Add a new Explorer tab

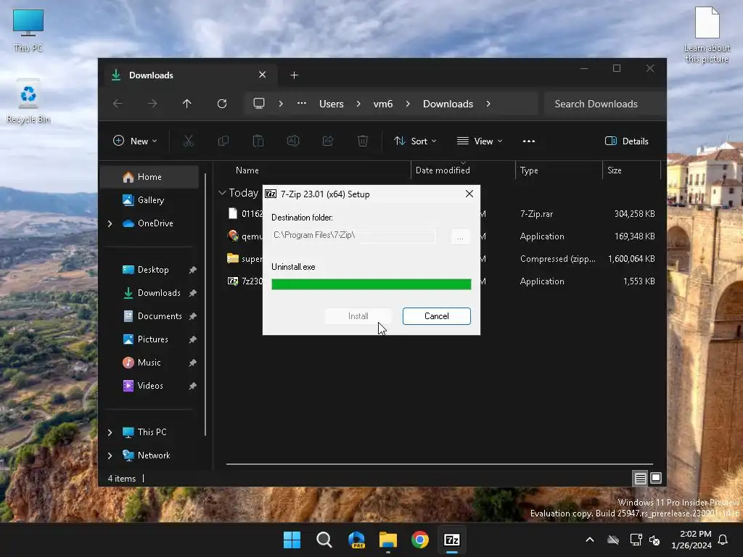(x=295, y=75)
